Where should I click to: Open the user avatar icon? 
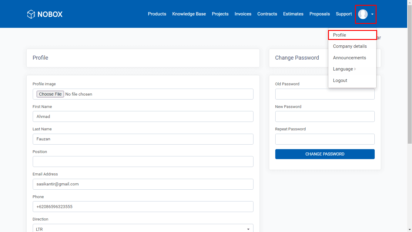(363, 14)
